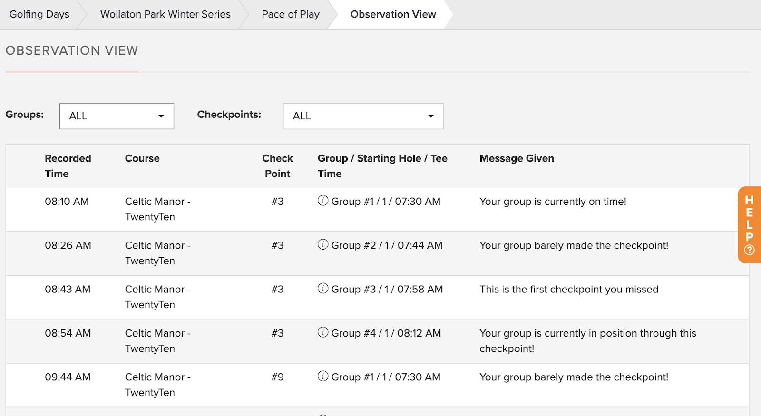This screenshot has height=416, width=761.
Task: Open info icon for Group #1 at 09:44 AM
Action: (x=323, y=376)
